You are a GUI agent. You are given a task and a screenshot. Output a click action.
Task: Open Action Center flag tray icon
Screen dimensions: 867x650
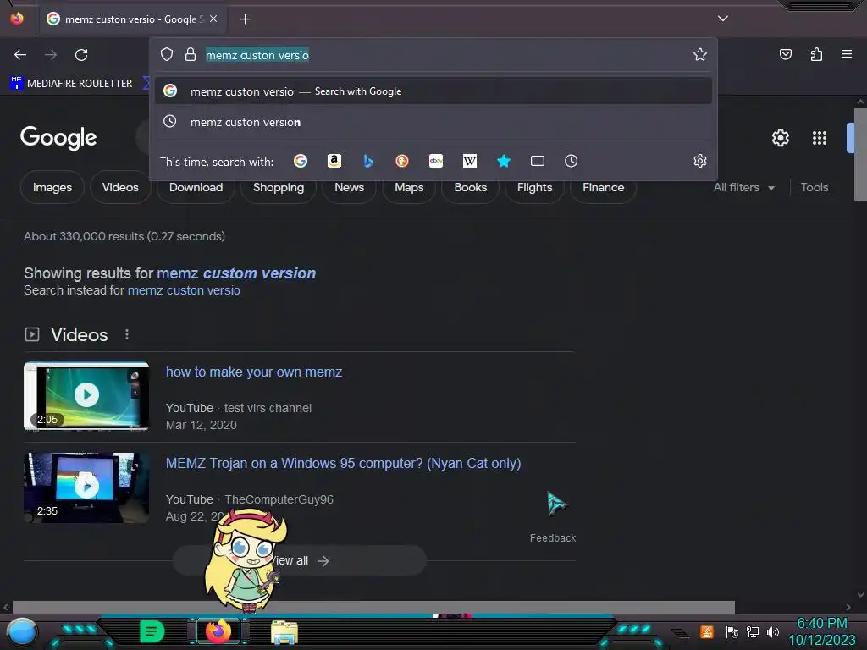(x=732, y=631)
